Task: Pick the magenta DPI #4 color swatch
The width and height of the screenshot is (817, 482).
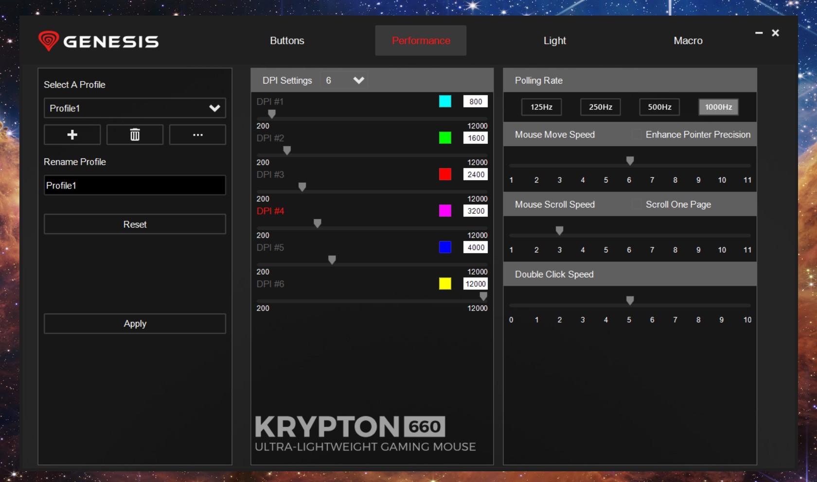Action: [445, 210]
